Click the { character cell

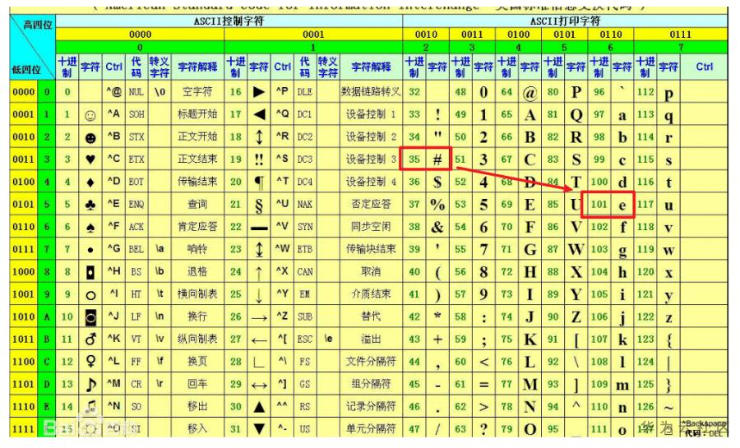click(668, 339)
